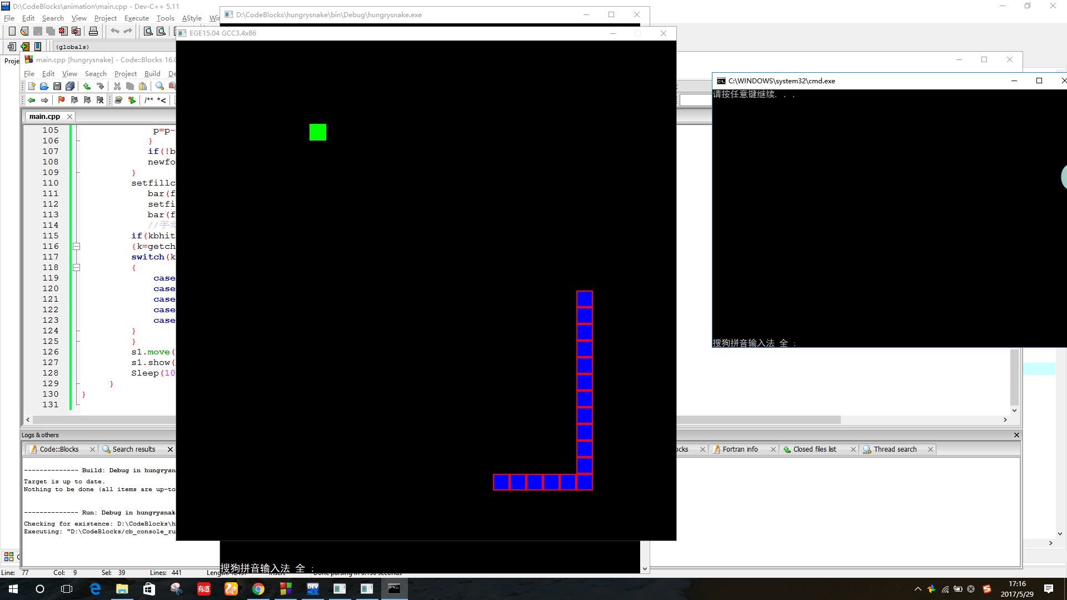Switch to the Search results log tab
Image resolution: width=1067 pixels, height=600 pixels.
pyautogui.click(x=133, y=449)
